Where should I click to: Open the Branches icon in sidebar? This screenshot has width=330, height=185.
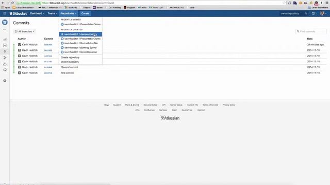pos(5,58)
